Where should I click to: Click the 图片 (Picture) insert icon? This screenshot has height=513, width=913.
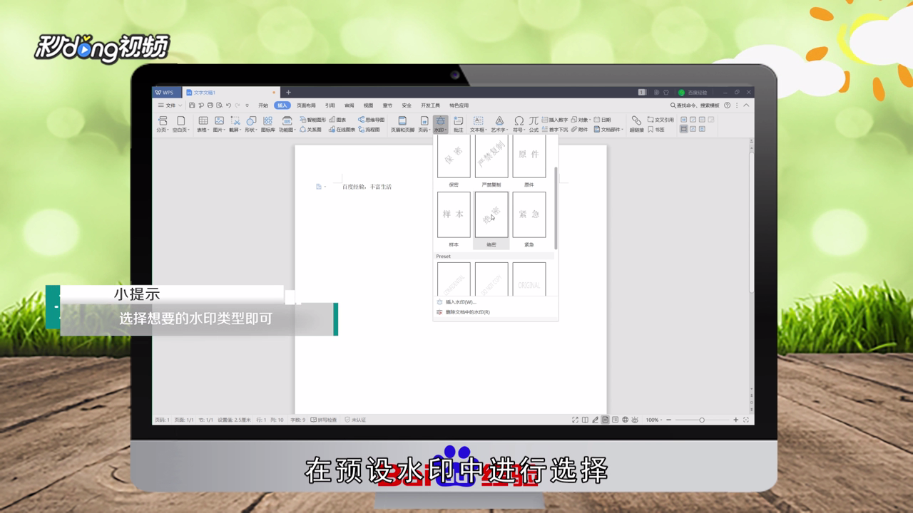pos(218,121)
